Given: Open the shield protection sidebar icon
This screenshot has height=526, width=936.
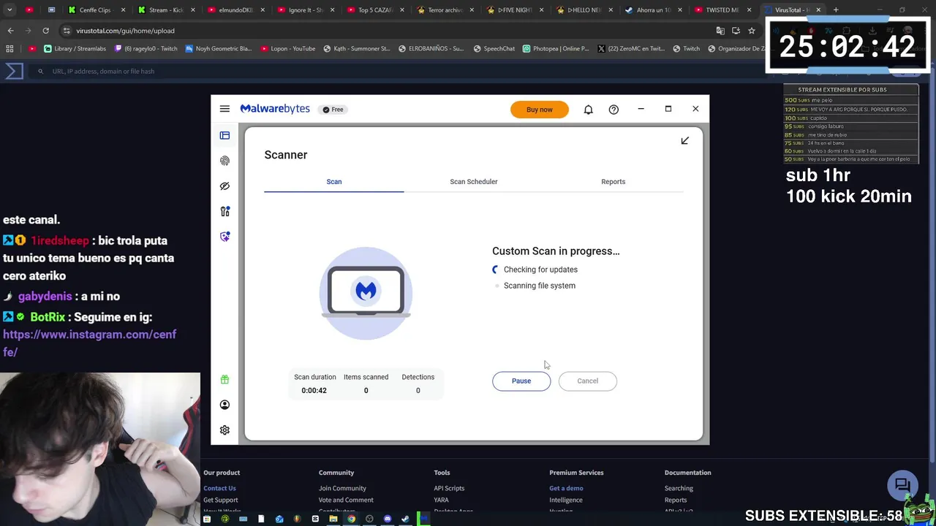Looking at the screenshot, I should pyautogui.click(x=224, y=237).
